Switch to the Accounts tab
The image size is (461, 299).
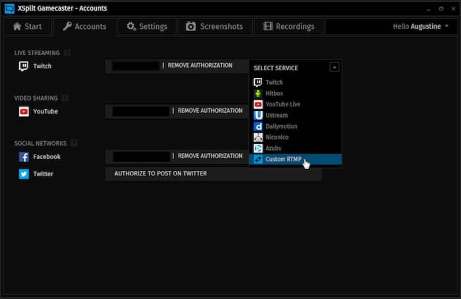point(85,26)
